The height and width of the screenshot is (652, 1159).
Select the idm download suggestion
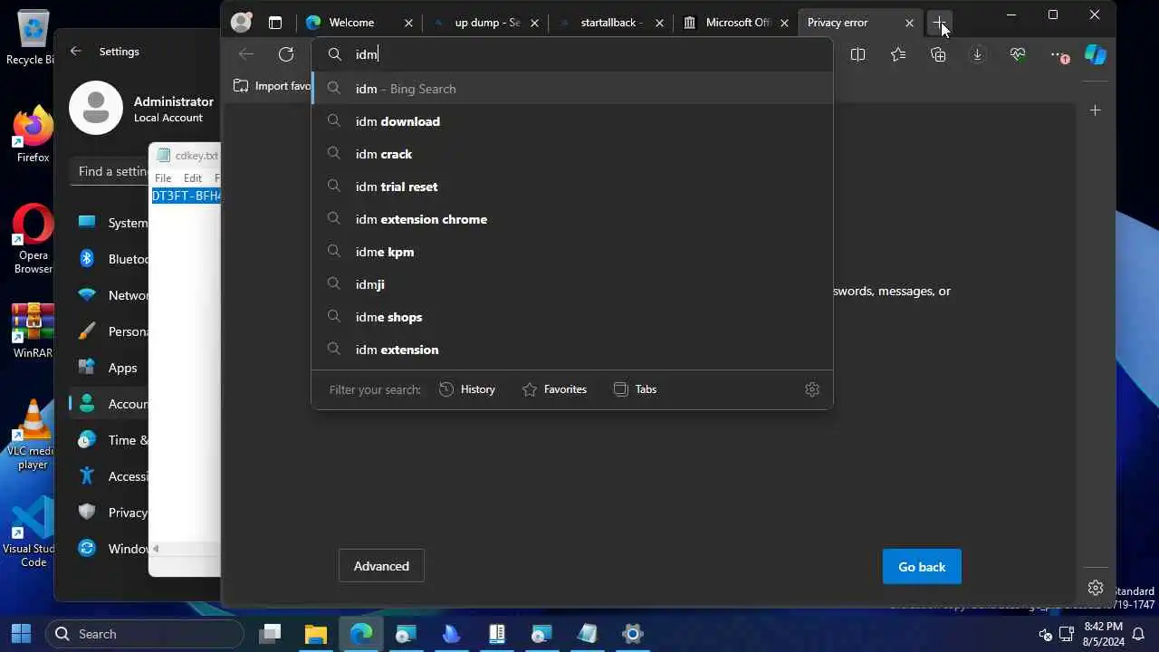(572, 121)
